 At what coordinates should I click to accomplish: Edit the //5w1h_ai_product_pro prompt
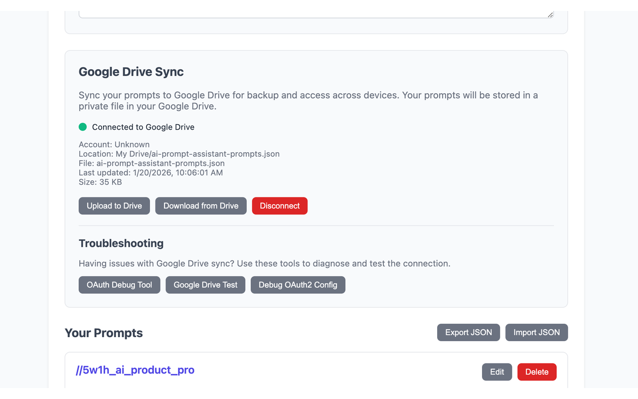pyautogui.click(x=496, y=372)
